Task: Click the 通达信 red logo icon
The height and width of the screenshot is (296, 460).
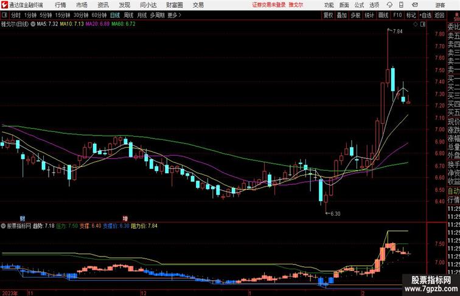Action: point(4,5)
